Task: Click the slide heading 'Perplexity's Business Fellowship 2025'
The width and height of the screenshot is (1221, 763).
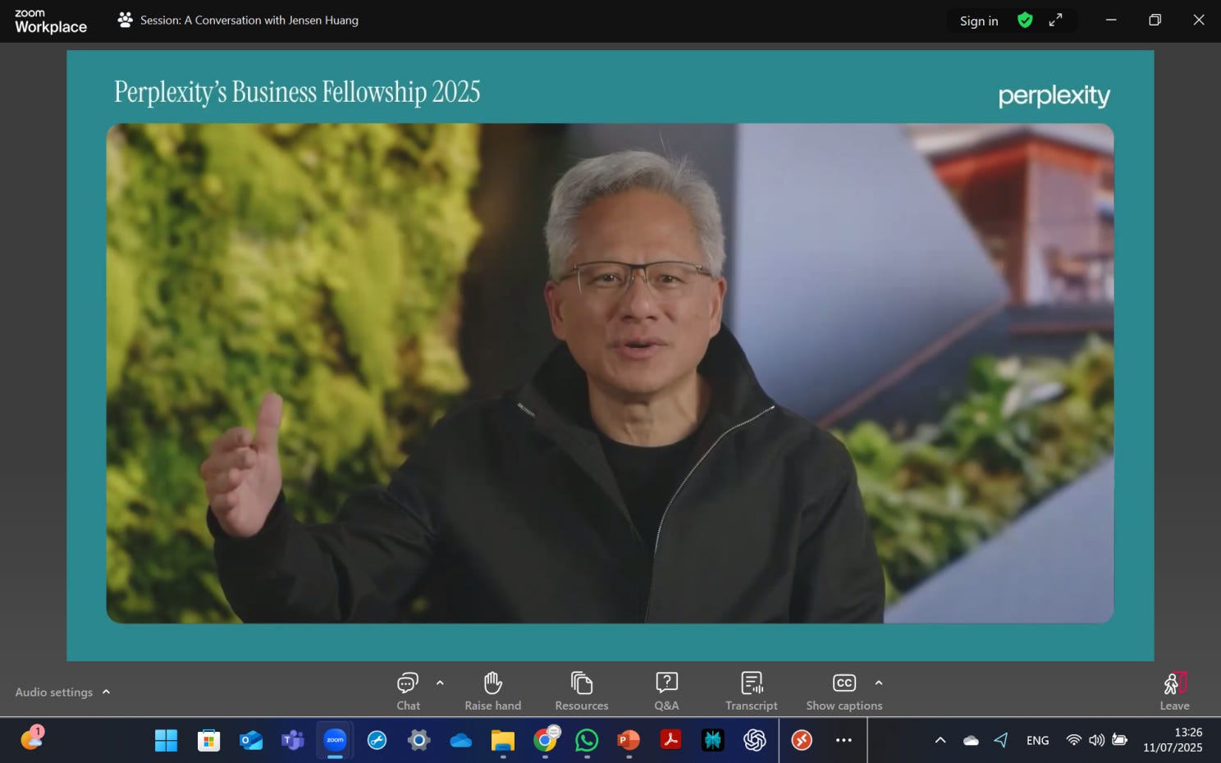Action: [x=297, y=92]
